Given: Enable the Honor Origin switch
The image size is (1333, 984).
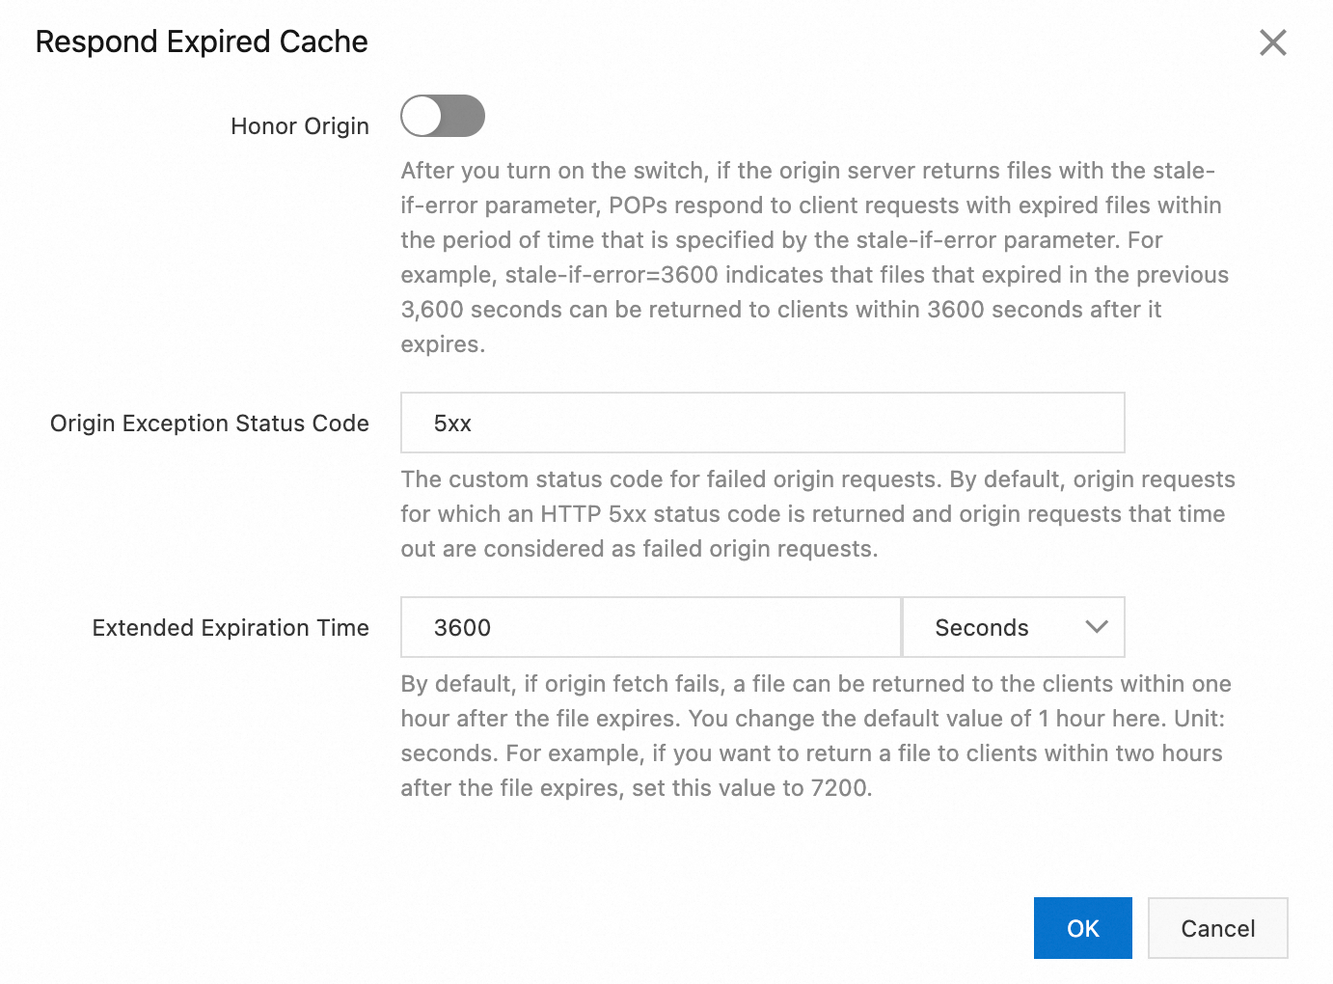Looking at the screenshot, I should [443, 117].
